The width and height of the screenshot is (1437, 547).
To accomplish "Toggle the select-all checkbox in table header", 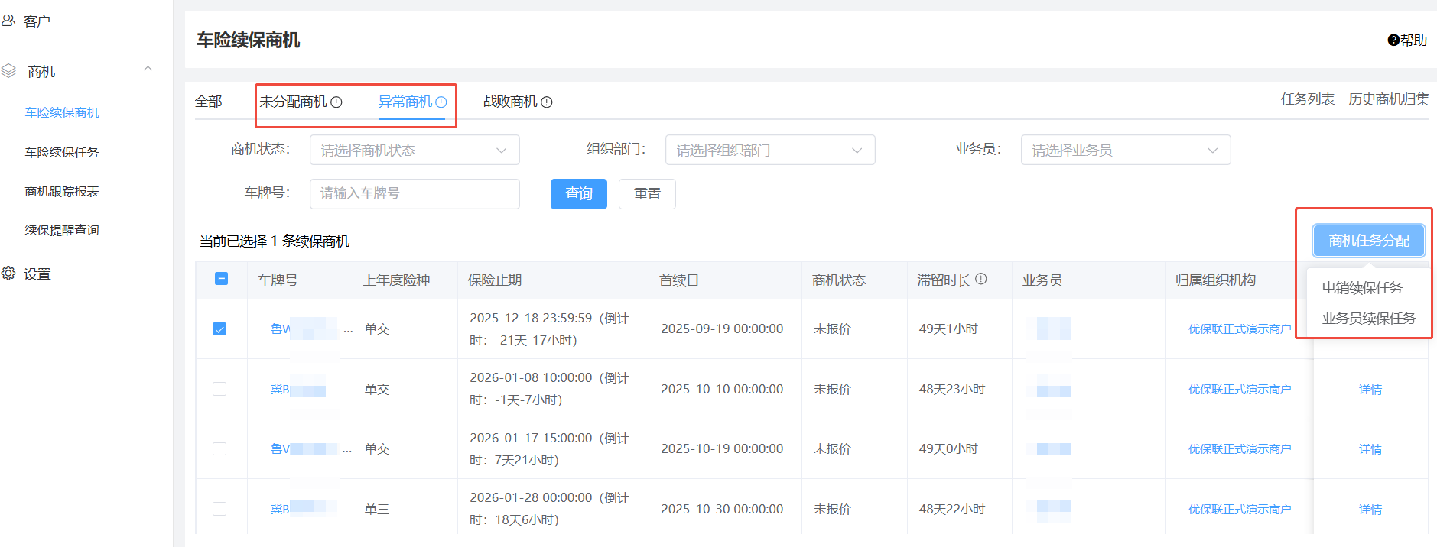I will [222, 279].
